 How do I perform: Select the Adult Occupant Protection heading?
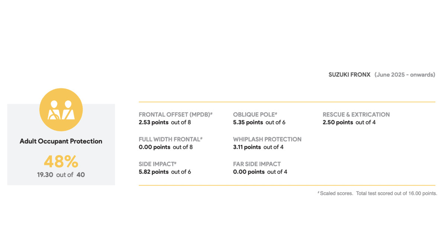(61, 141)
